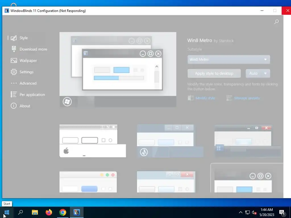This screenshot has height=218, width=291.
Task: Click the Manage presets link
Action: (x=247, y=98)
